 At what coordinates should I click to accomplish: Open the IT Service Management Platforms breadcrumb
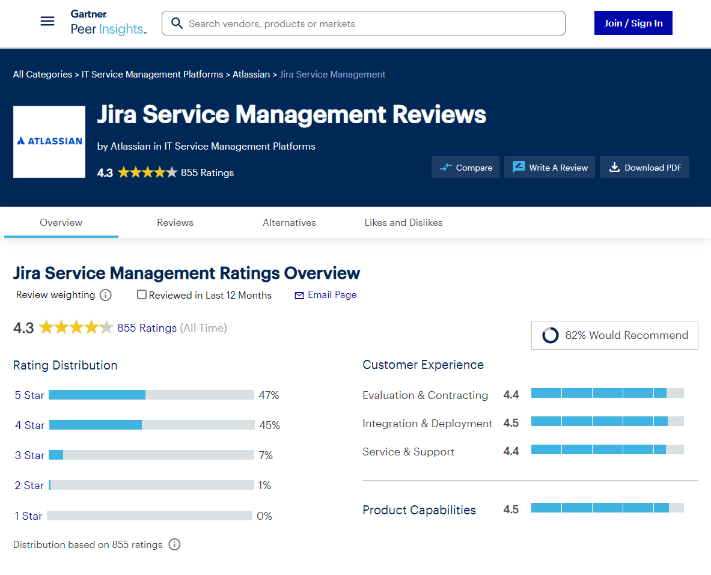coord(152,74)
